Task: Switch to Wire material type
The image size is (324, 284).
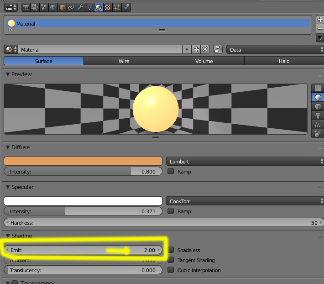Action: pos(124,61)
